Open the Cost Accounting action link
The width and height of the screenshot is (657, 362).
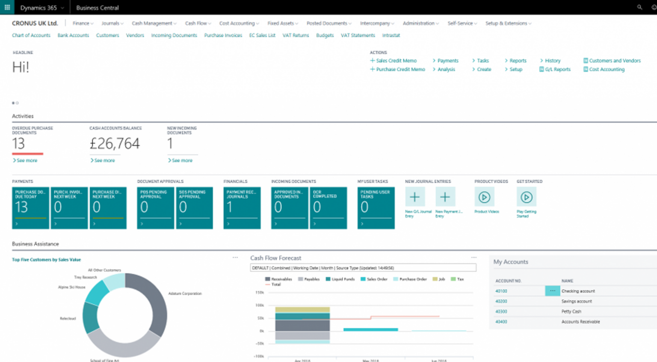[604, 69]
